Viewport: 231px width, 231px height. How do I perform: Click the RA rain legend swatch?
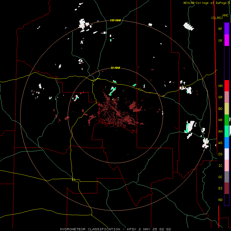pyautogui.click(x=227, y=131)
